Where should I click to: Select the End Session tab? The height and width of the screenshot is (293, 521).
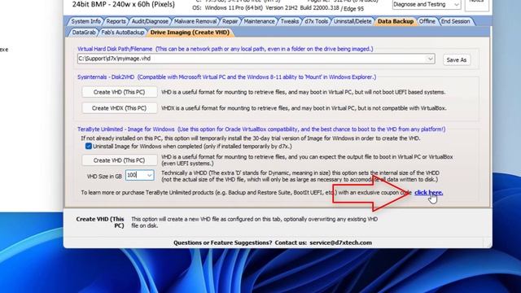coord(456,21)
